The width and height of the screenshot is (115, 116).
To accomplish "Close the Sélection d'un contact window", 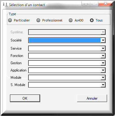I will 105,4.
